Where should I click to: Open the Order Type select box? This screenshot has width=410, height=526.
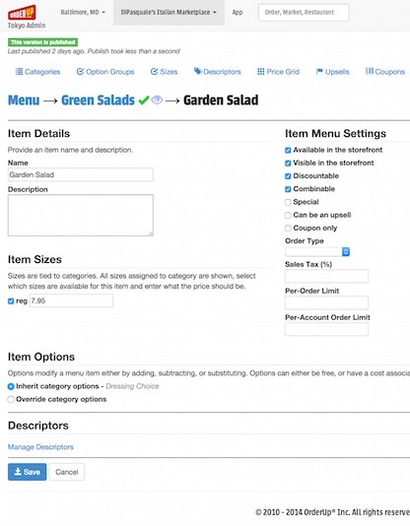point(317,251)
